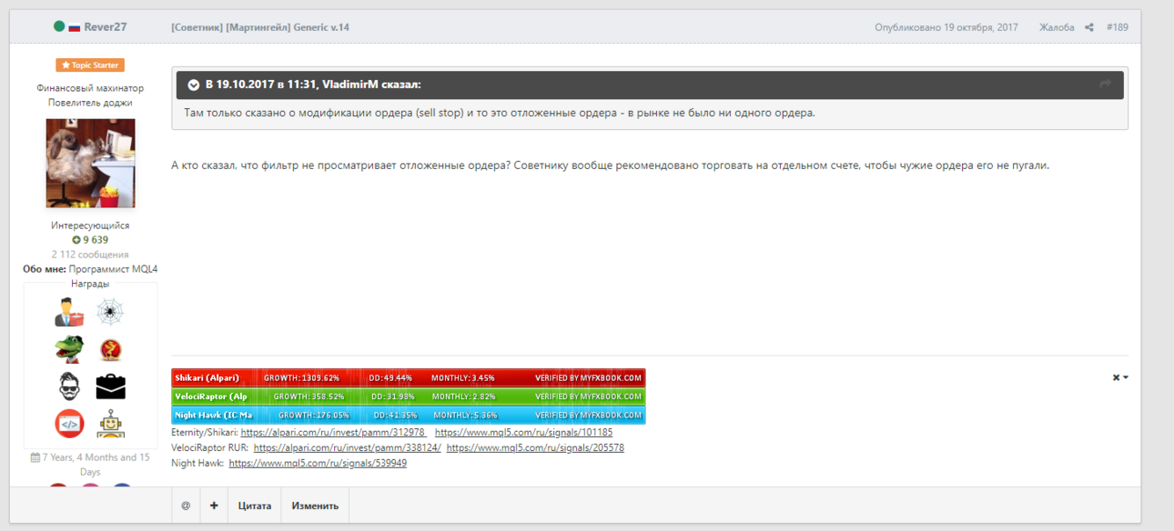This screenshot has width=1174, height=531.
Task: Click the spider web award icon
Action: click(x=110, y=312)
